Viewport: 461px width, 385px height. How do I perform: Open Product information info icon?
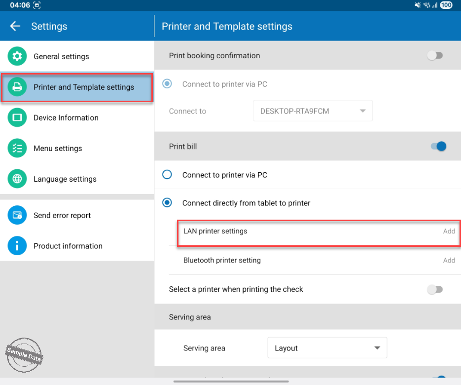[17, 246]
